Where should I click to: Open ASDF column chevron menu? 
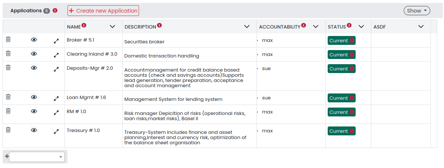coord(421,26)
